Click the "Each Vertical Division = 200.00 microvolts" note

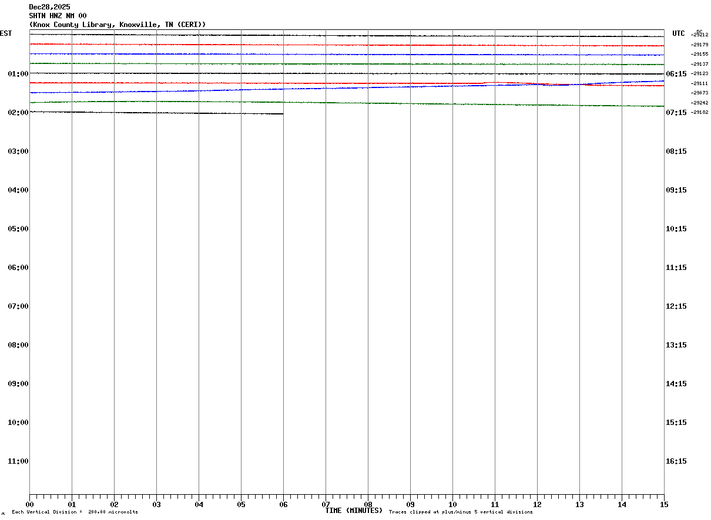[75, 512]
